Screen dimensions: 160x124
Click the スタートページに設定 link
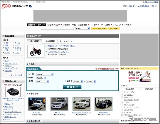click(x=151, y=2)
